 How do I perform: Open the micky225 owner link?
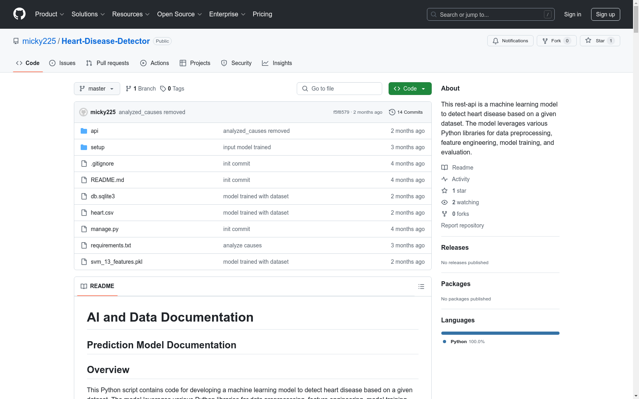39,41
